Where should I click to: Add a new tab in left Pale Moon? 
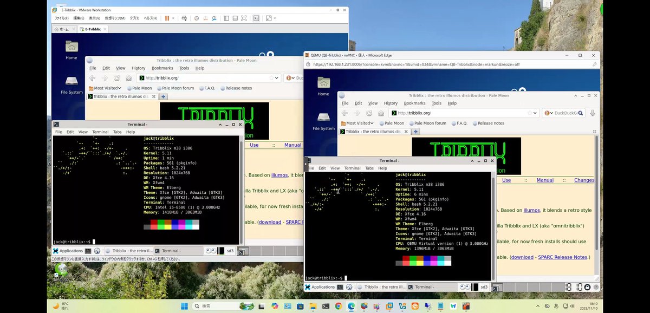click(163, 96)
